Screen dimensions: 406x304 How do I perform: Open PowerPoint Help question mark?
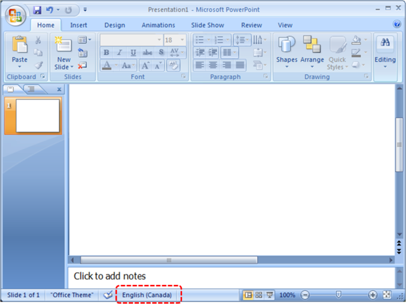pyautogui.click(x=396, y=24)
